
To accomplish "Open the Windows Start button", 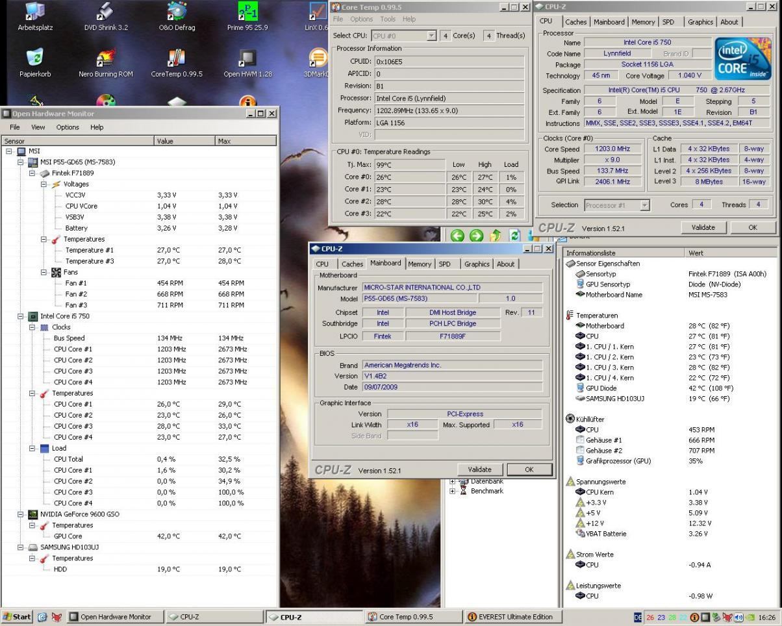I will 18,617.
